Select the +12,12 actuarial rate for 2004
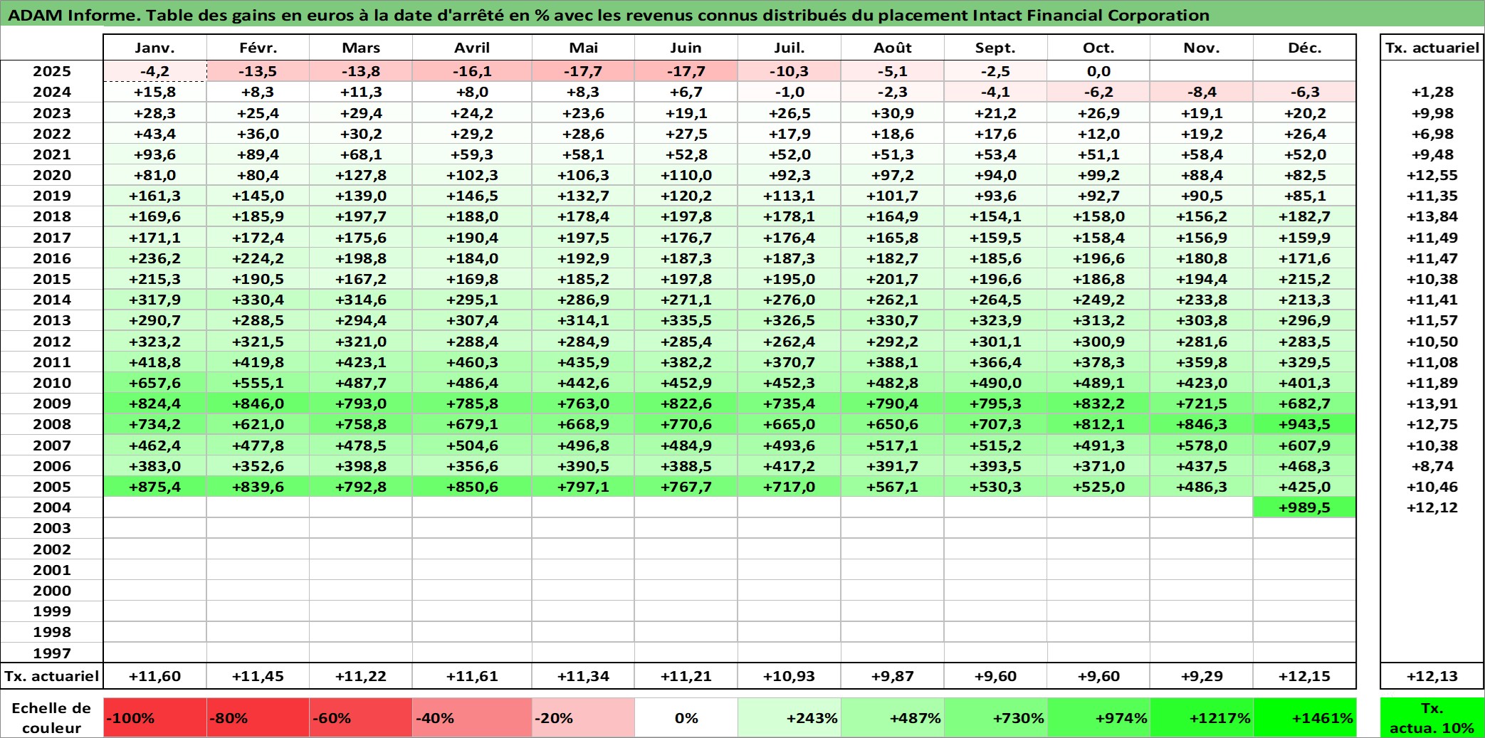Image resolution: width=1485 pixels, height=738 pixels. pos(1432,507)
